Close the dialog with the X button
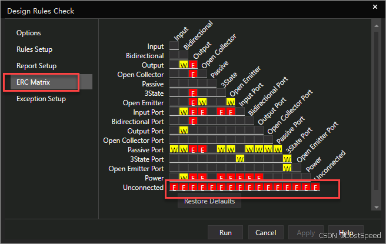The height and width of the screenshot is (244, 386). click(375, 7)
